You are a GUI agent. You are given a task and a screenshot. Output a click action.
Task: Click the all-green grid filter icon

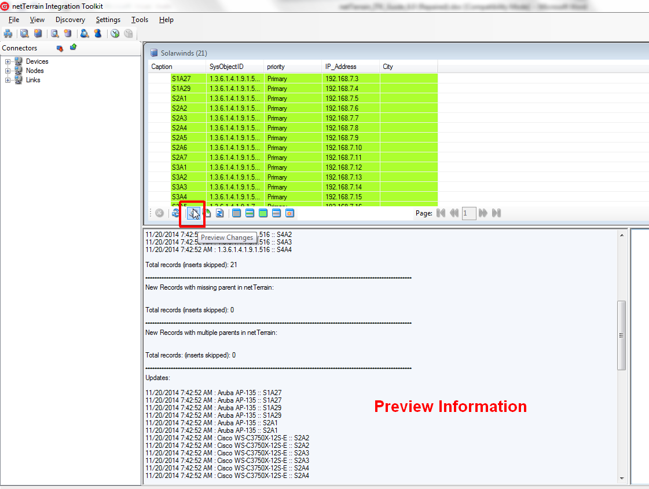pyautogui.click(x=263, y=213)
